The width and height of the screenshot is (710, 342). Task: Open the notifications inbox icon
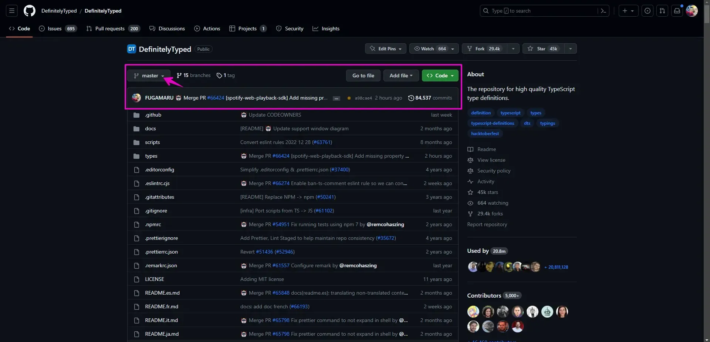pos(677,11)
